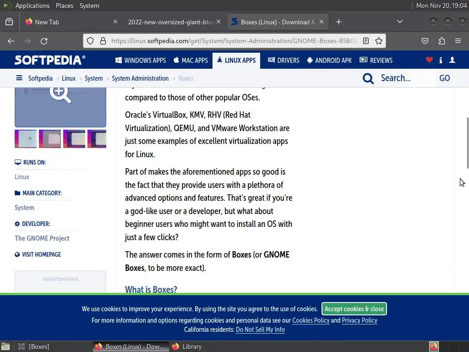Open the Applications menu in top panel

click(33, 5)
